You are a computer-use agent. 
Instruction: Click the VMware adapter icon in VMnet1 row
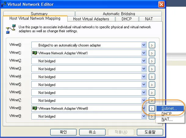[x=35, y=53]
